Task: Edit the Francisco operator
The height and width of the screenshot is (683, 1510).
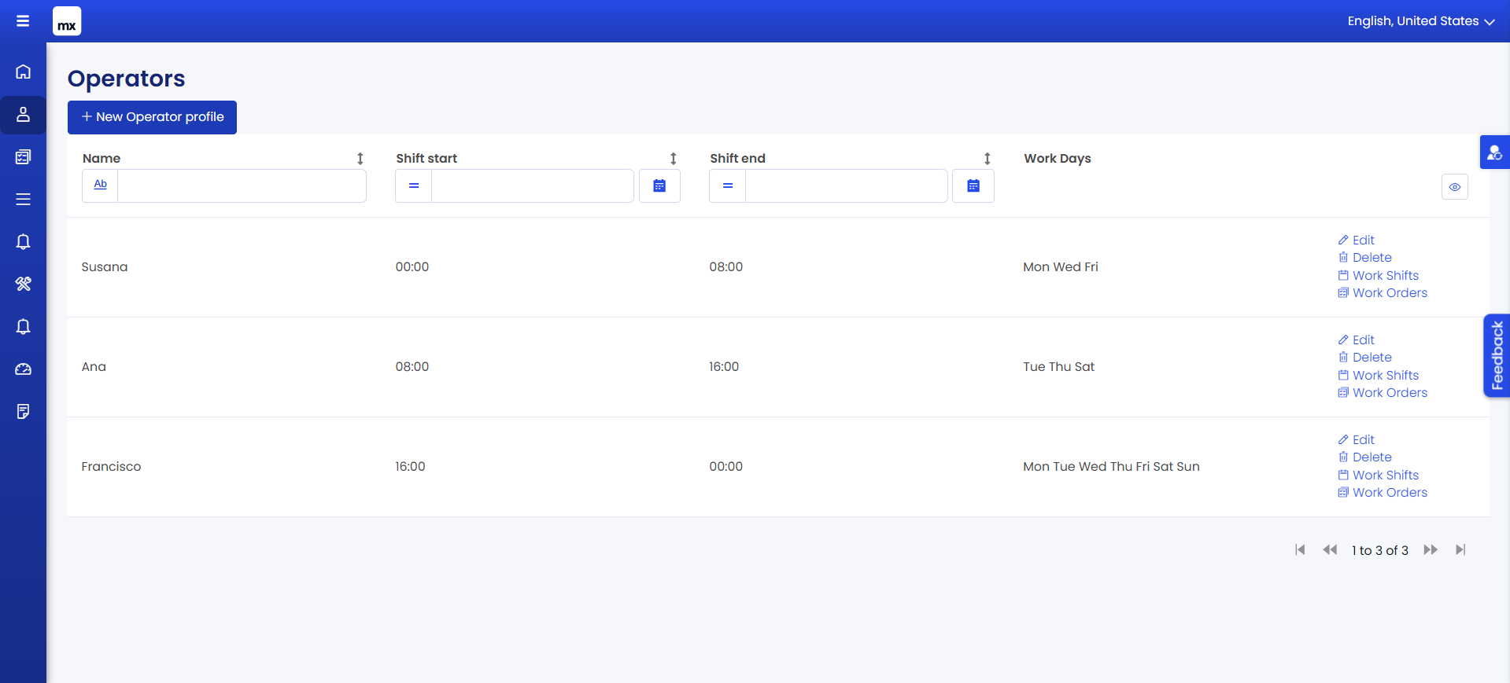Action: coord(1357,440)
